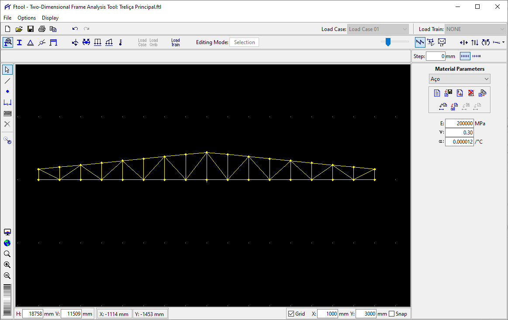The width and height of the screenshot is (508, 320).
Task: Open a file with the folder icon
Action: pyautogui.click(x=19, y=29)
